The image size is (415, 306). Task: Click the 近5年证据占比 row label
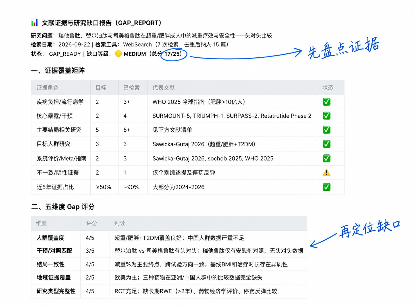click(x=55, y=187)
